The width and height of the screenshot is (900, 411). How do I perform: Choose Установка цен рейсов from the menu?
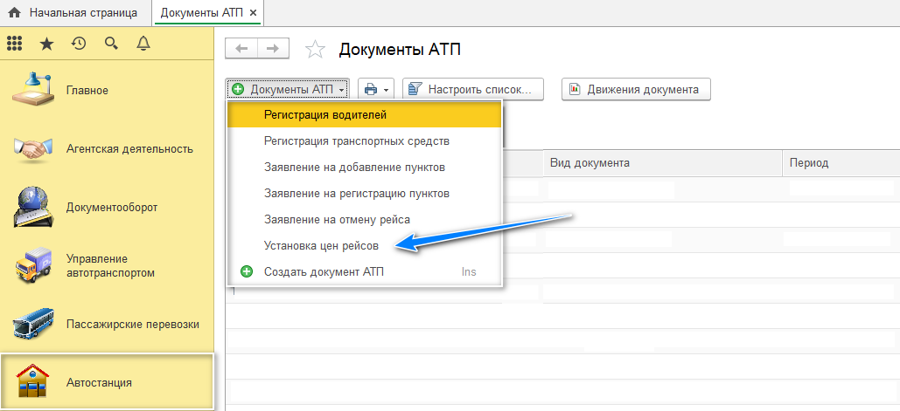[x=321, y=246]
